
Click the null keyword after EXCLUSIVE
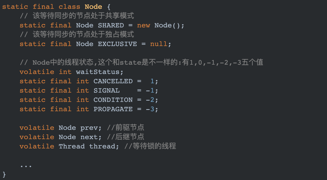pos(159,44)
